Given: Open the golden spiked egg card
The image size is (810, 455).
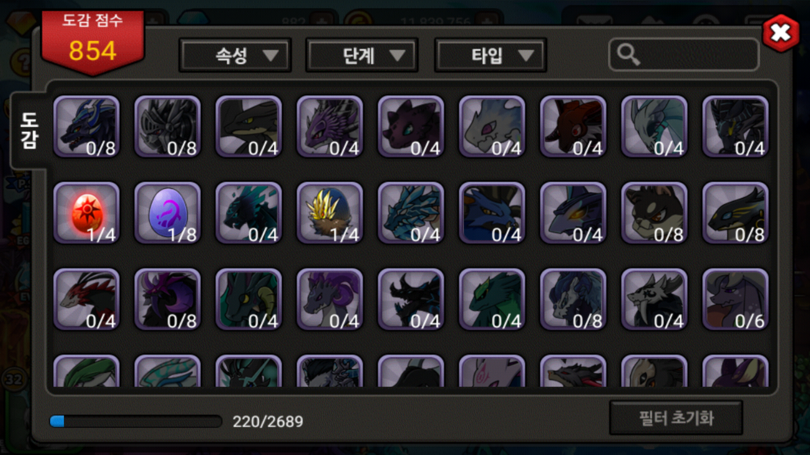Looking at the screenshot, I should point(330,213).
